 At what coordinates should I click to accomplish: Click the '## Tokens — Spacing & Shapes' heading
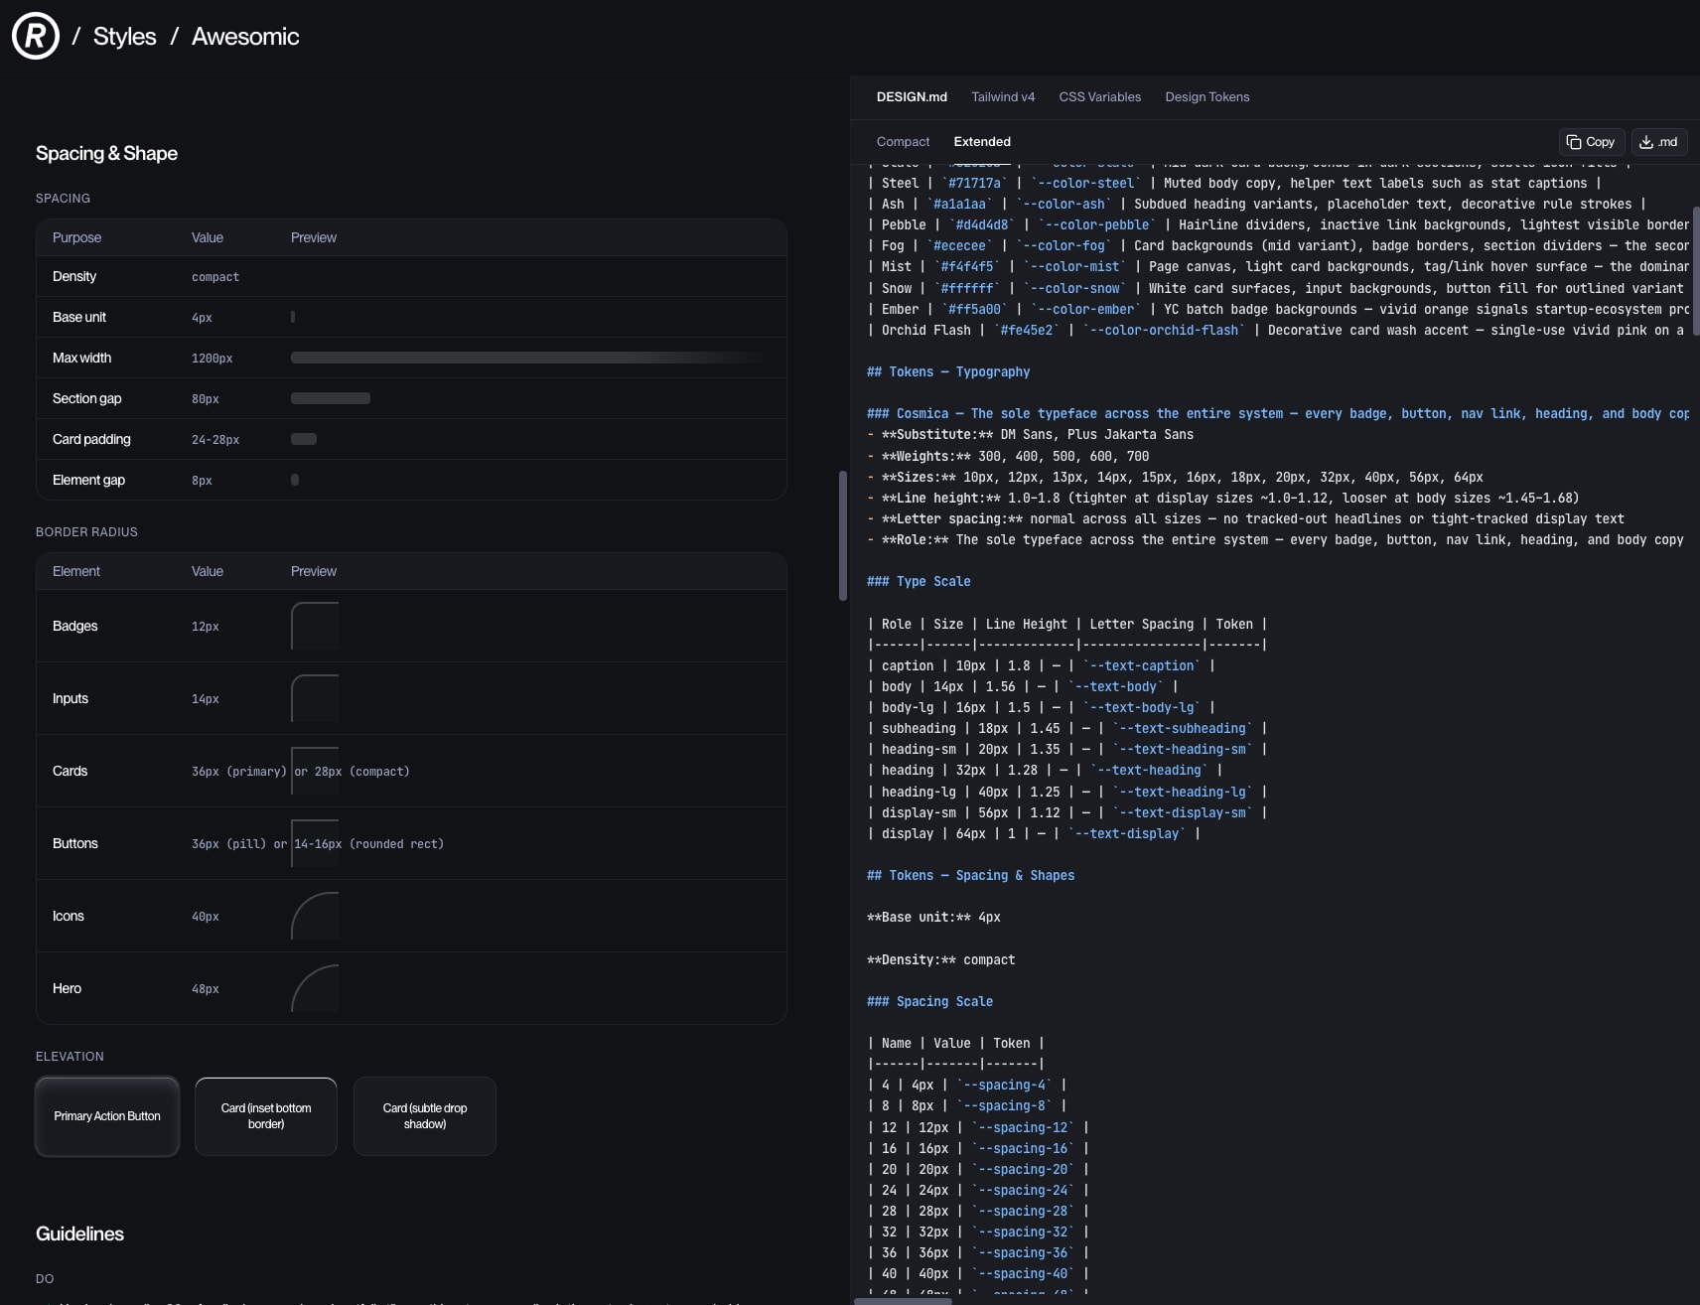point(970,876)
